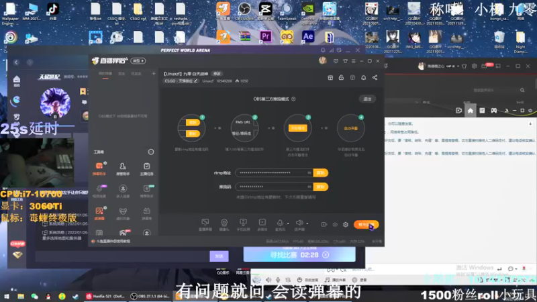The width and height of the screenshot is (537, 302).
Task: Share the live room via share icon
Action: coord(375,78)
